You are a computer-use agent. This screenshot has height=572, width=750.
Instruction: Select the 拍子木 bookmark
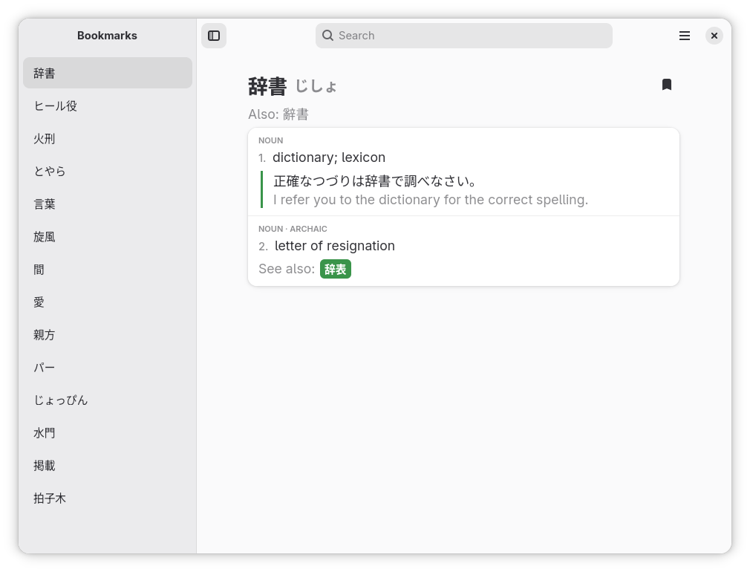(108, 498)
